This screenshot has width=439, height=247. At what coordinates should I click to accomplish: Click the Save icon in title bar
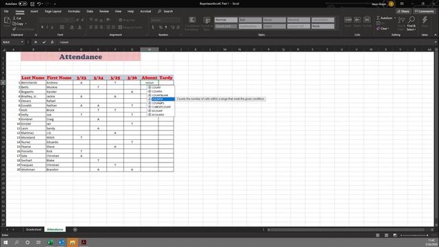tap(32, 4)
